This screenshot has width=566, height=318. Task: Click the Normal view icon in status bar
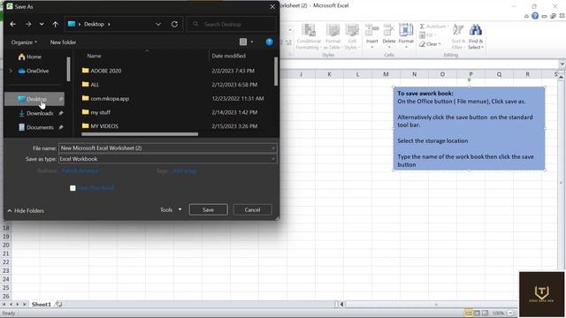tap(468, 313)
